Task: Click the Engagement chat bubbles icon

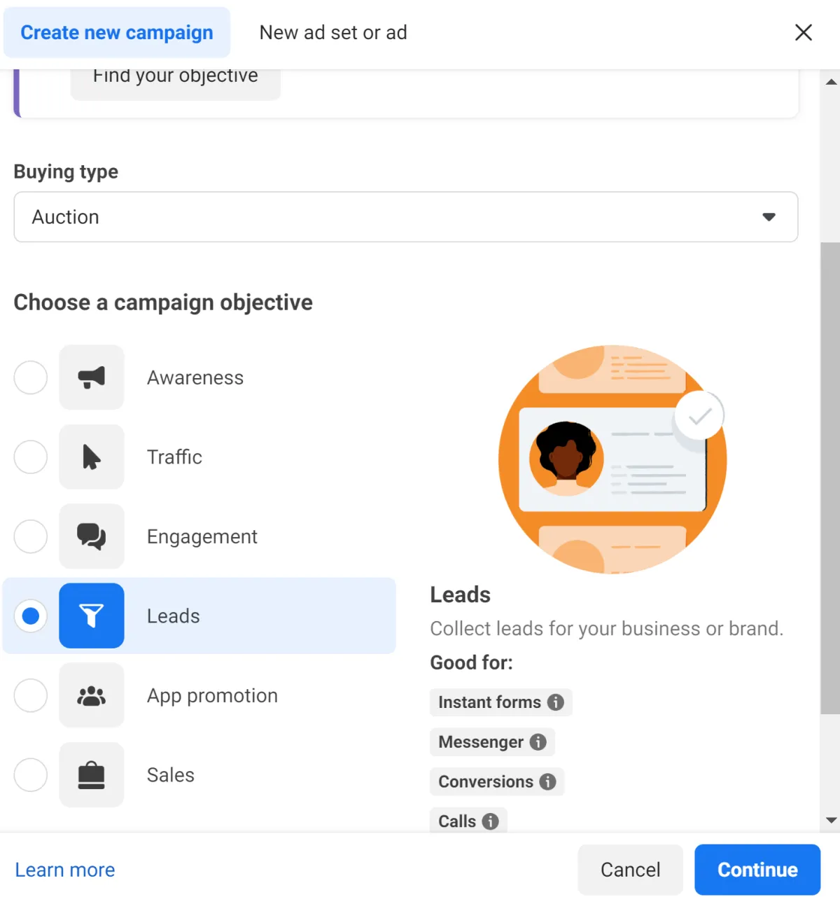Action: [92, 536]
